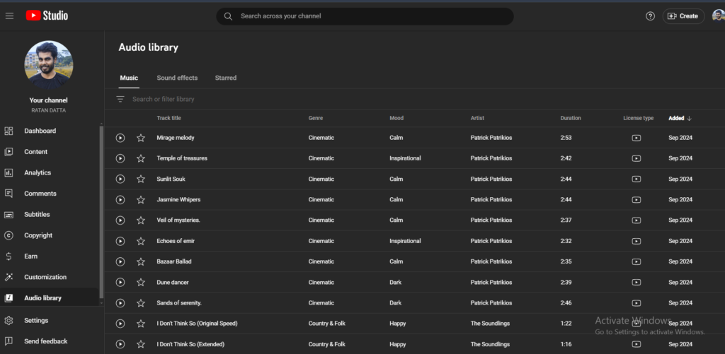Image resolution: width=725 pixels, height=354 pixels.
Task: Play the track Temple of treasures
Action: point(120,158)
